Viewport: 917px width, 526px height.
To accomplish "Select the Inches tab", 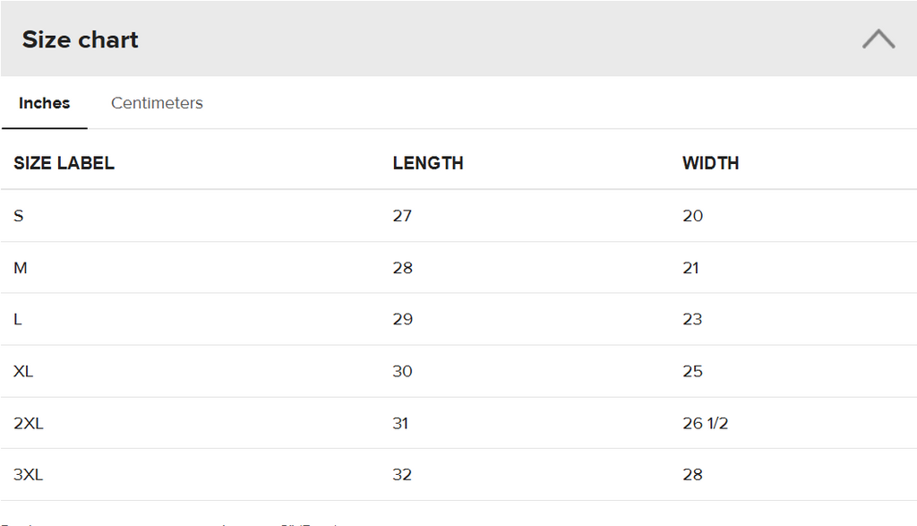I will click(x=45, y=103).
